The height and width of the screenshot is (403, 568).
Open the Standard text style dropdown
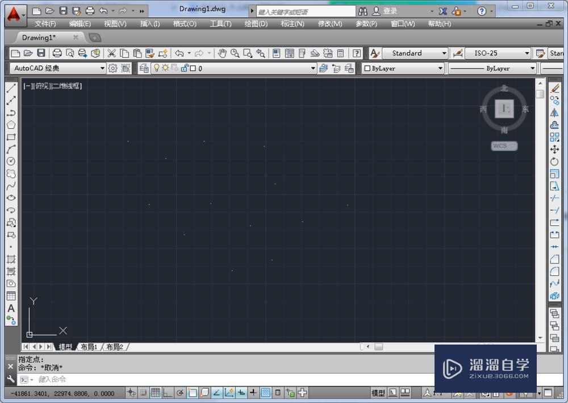[415, 53]
